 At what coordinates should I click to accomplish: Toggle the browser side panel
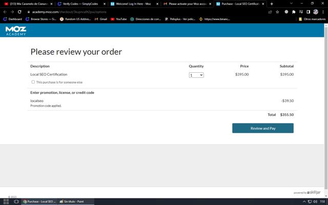coord(308,12)
